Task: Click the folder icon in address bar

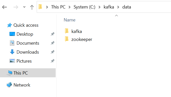Action: 40,7
